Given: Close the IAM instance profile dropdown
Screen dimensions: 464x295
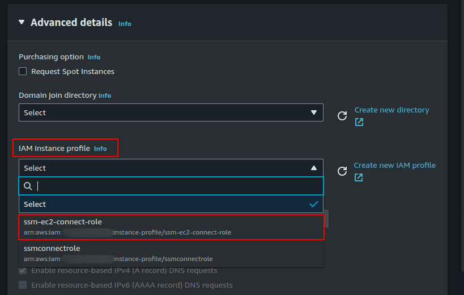Looking at the screenshot, I should coord(171,168).
